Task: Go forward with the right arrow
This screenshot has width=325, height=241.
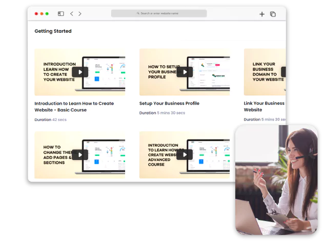Action: pyautogui.click(x=80, y=14)
